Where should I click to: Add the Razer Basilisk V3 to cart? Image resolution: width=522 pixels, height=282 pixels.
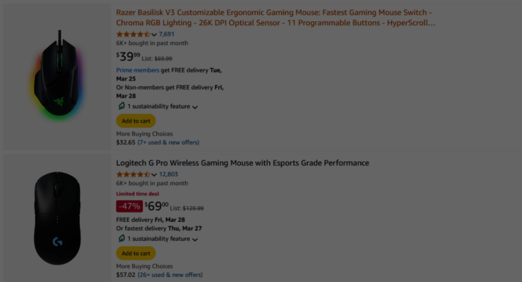[x=136, y=121]
